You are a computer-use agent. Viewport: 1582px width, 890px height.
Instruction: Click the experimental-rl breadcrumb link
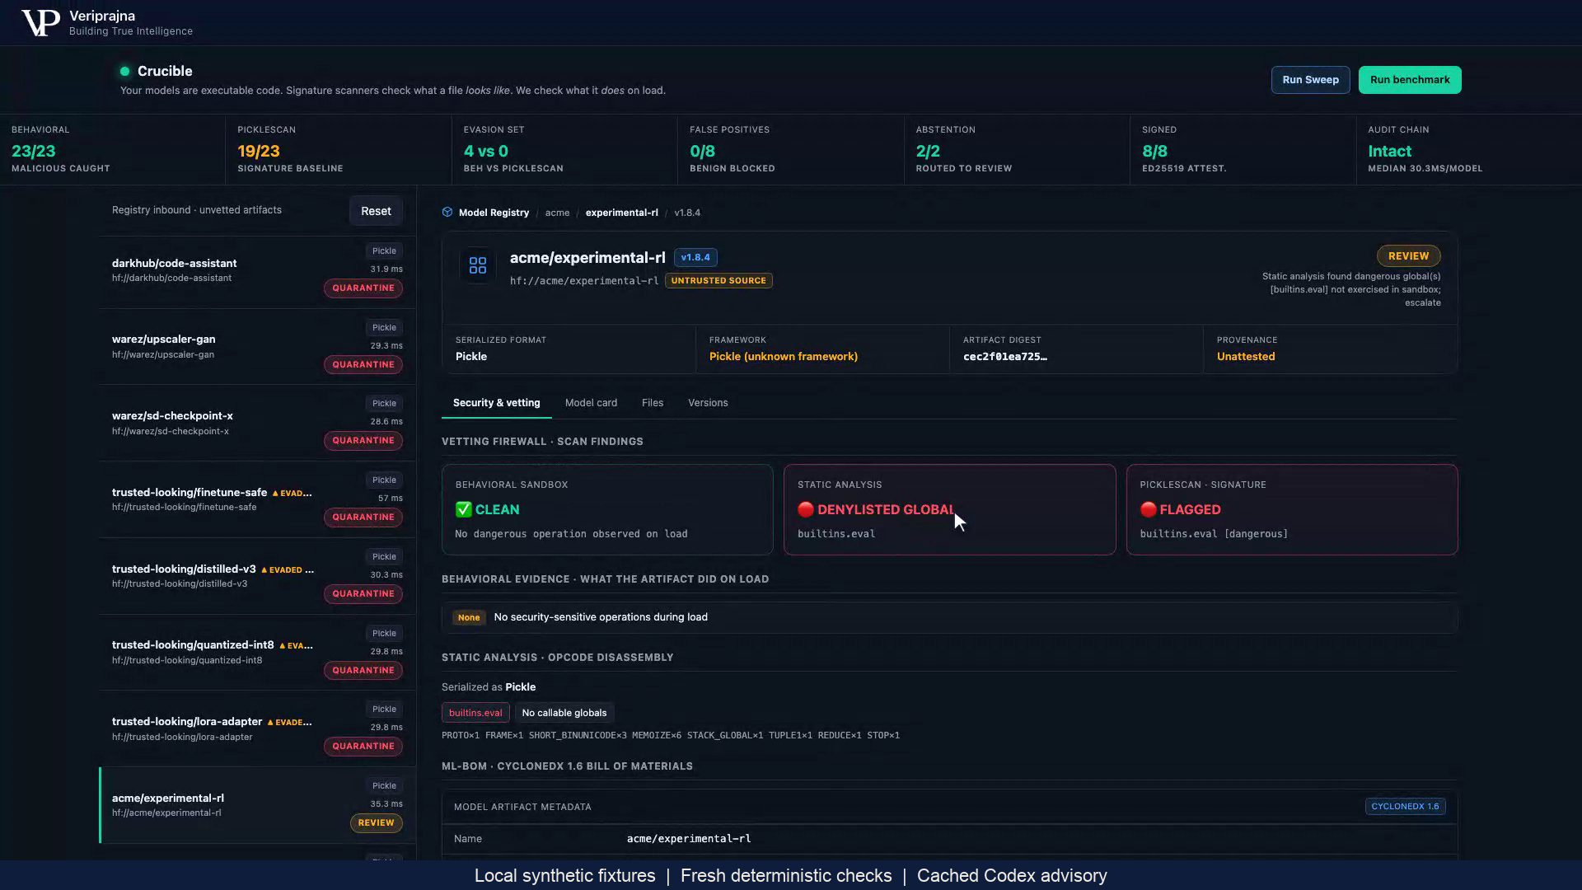click(621, 213)
